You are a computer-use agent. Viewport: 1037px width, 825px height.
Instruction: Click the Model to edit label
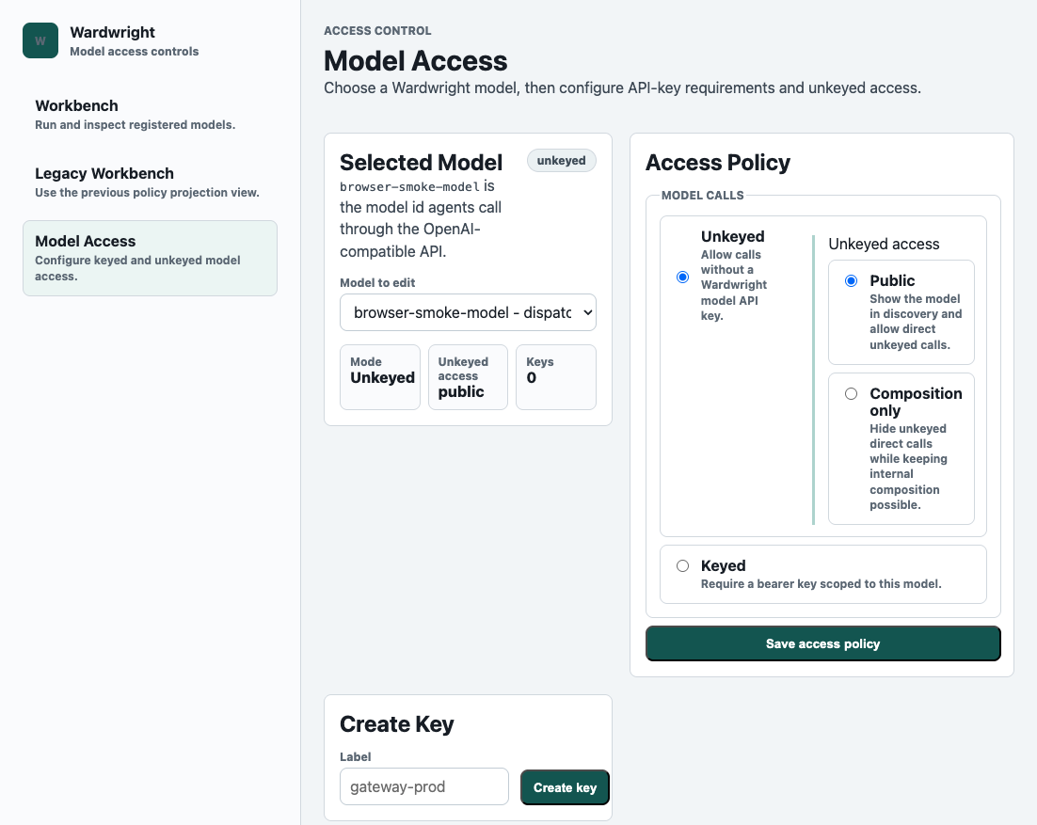click(x=377, y=283)
